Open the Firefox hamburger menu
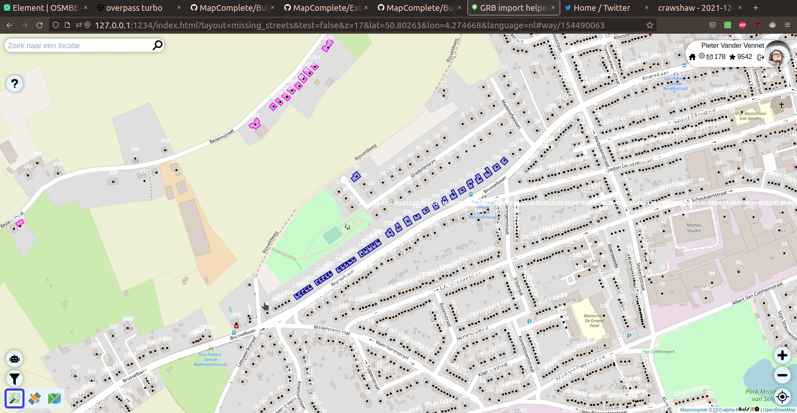Screen dimensions: 797x413 787,25
